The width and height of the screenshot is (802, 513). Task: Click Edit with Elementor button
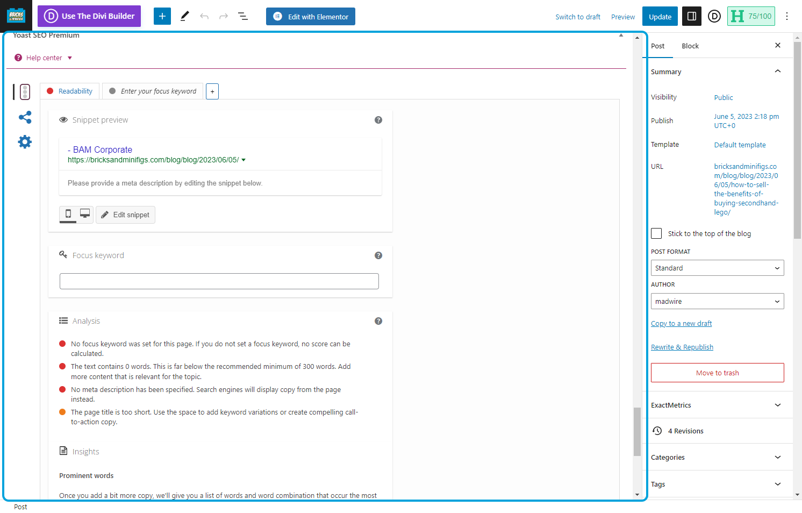pos(311,16)
